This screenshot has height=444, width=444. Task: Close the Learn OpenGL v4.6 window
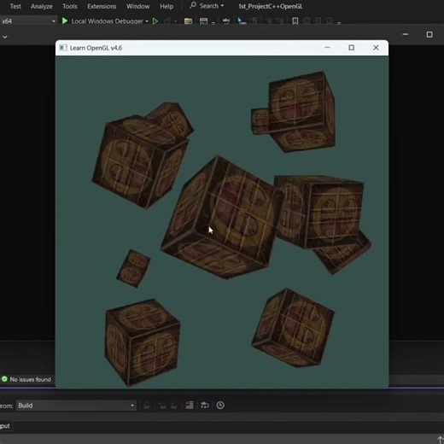coord(376,48)
